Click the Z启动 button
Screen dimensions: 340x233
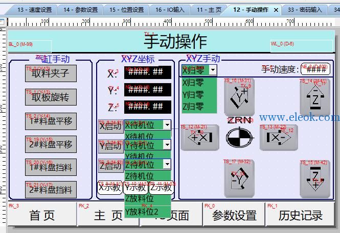(x=110, y=166)
